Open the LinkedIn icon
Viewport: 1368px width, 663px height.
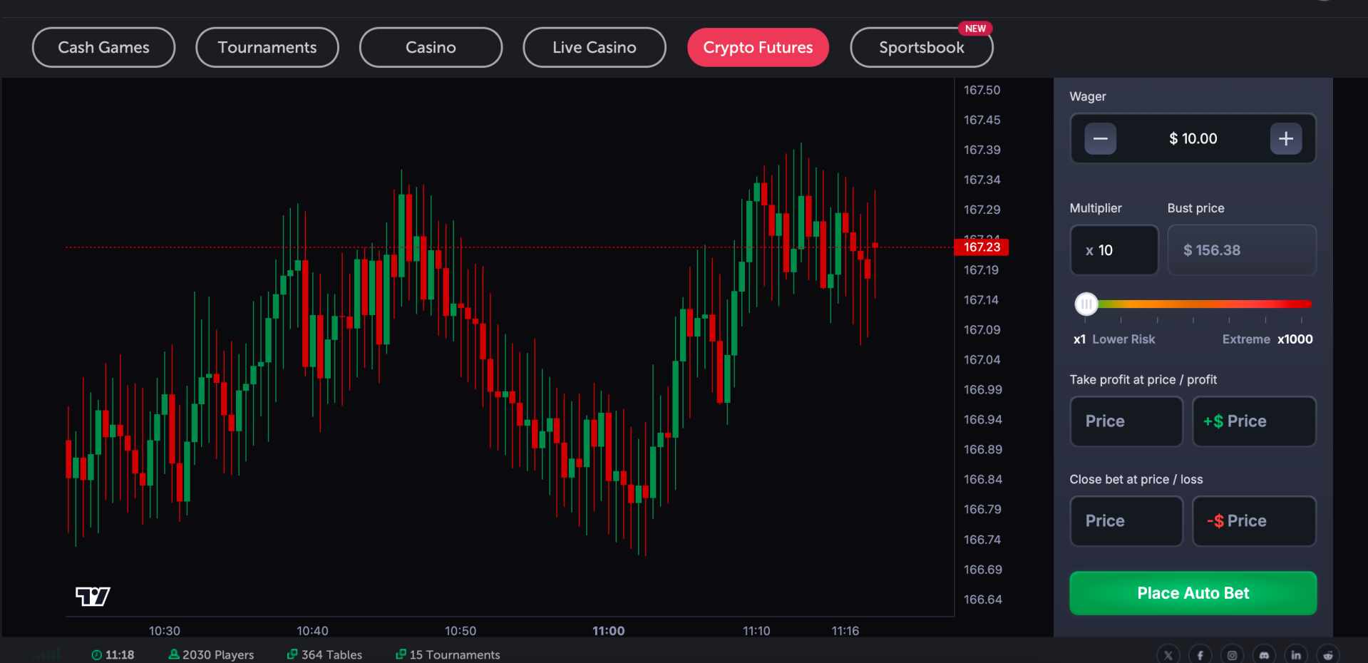[1296, 654]
